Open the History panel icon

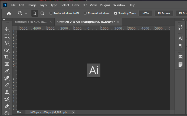[181, 27]
